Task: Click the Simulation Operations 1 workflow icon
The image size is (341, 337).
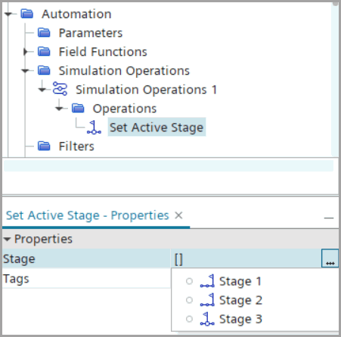Action: pos(60,89)
